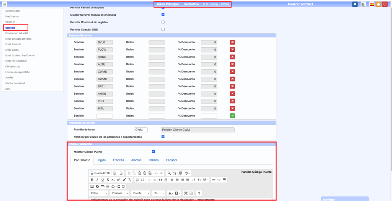Open the hamburger menu icon
The width and height of the screenshot is (392, 201).
click(5, 4)
